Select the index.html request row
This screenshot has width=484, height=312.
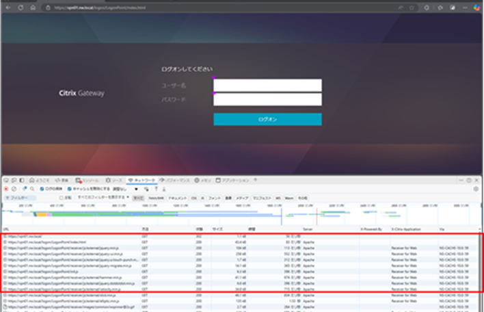[241, 242]
